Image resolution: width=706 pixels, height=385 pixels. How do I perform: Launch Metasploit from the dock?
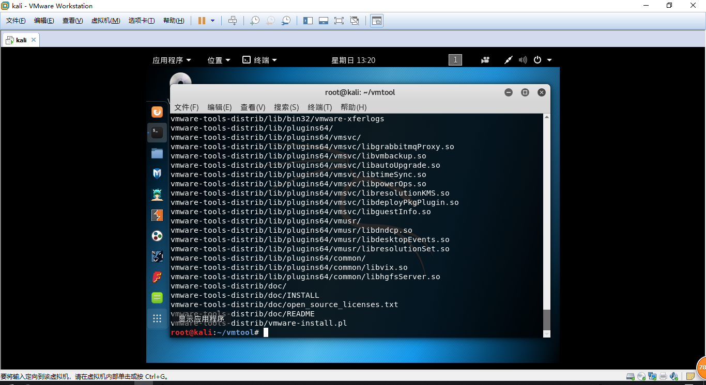157,173
